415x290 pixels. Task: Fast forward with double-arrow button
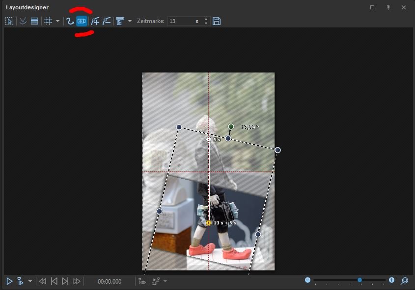[x=77, y=281]
